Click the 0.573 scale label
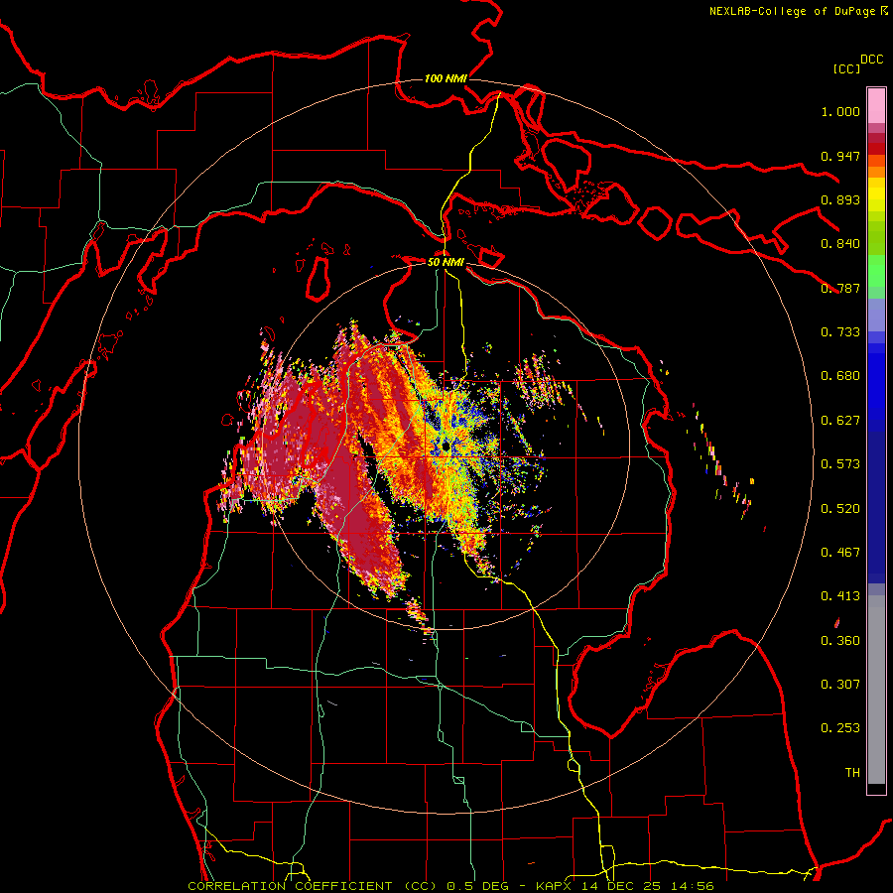Screen dimensions: 893x893 click(x=840, y=464)
